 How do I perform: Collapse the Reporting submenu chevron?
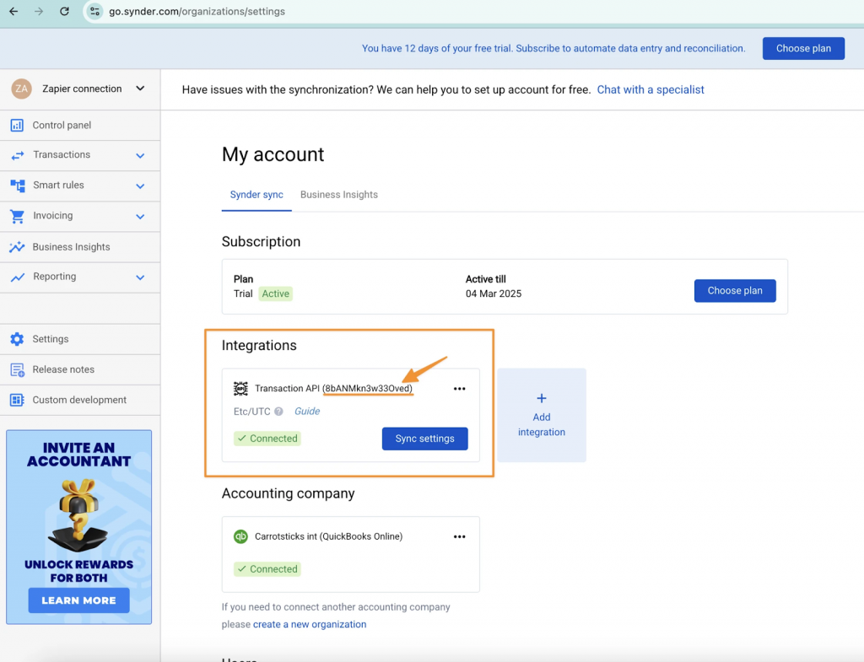pyautogui.click(x=141, y=277)
